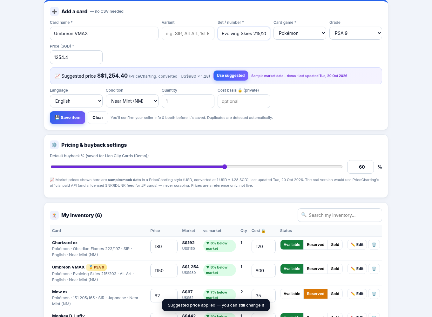Edit the Charizard ex row
432x317 pixels.
pyautogui.click(x=357, y=245)
